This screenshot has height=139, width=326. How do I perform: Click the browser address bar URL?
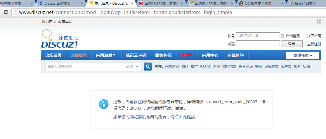click(x=125, y=13)
